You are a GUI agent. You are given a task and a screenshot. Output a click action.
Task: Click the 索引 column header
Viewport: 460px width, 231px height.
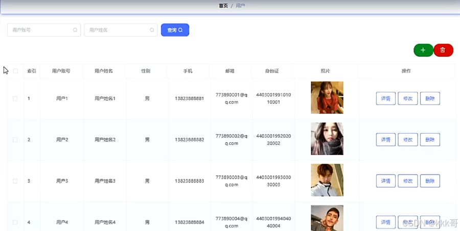pyautogui.click(x=32, y=71)
